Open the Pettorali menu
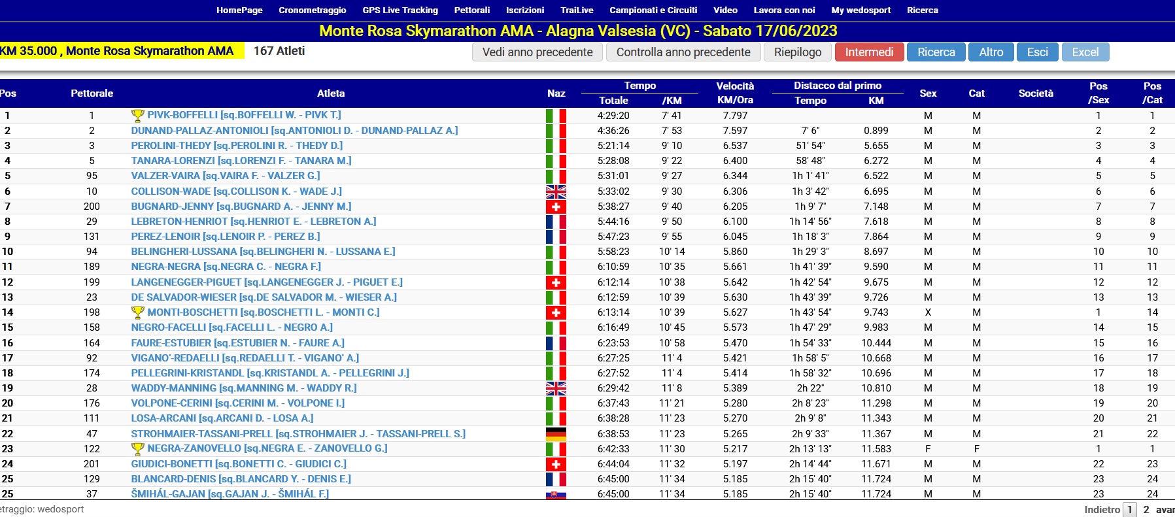 click(472, 10)
